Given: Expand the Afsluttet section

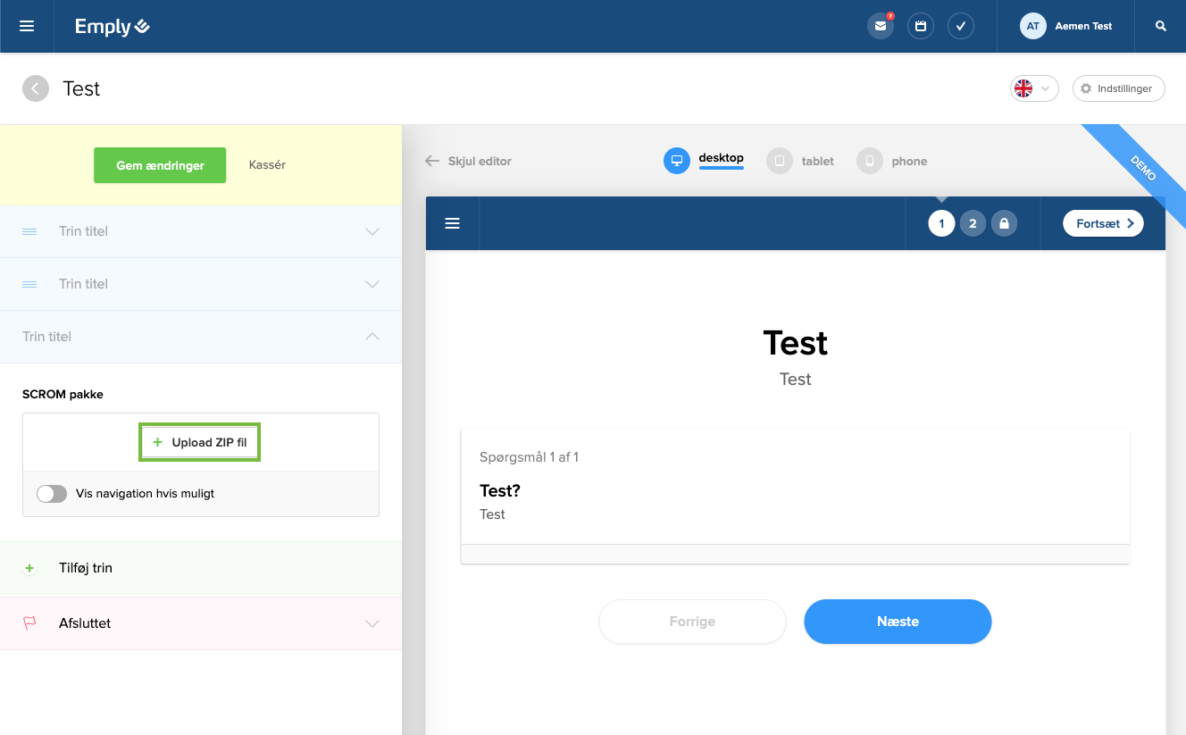Looking at the screenshot, I should [x=372, y=623].
